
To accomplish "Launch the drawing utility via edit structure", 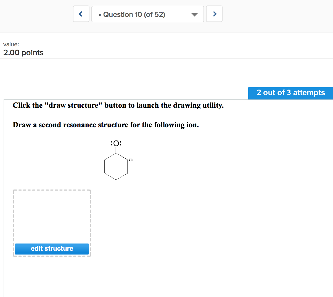I will [x=52, y=249].
